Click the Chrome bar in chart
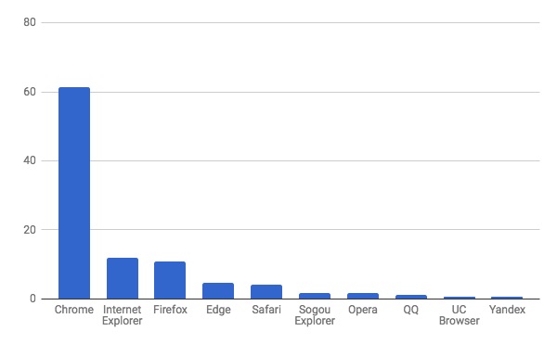 click(x=74, y=193)
